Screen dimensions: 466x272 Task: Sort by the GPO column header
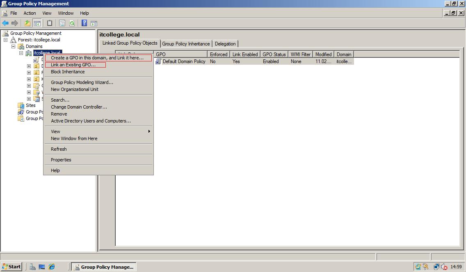(180, 54)
